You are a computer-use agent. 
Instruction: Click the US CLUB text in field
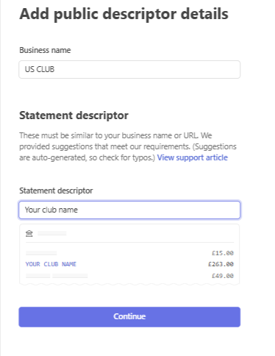(40, 69)
